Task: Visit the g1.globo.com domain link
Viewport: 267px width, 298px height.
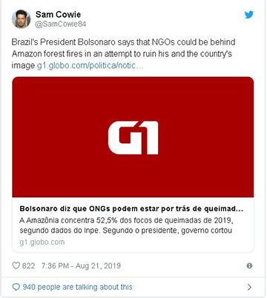Action: point(42,242)
